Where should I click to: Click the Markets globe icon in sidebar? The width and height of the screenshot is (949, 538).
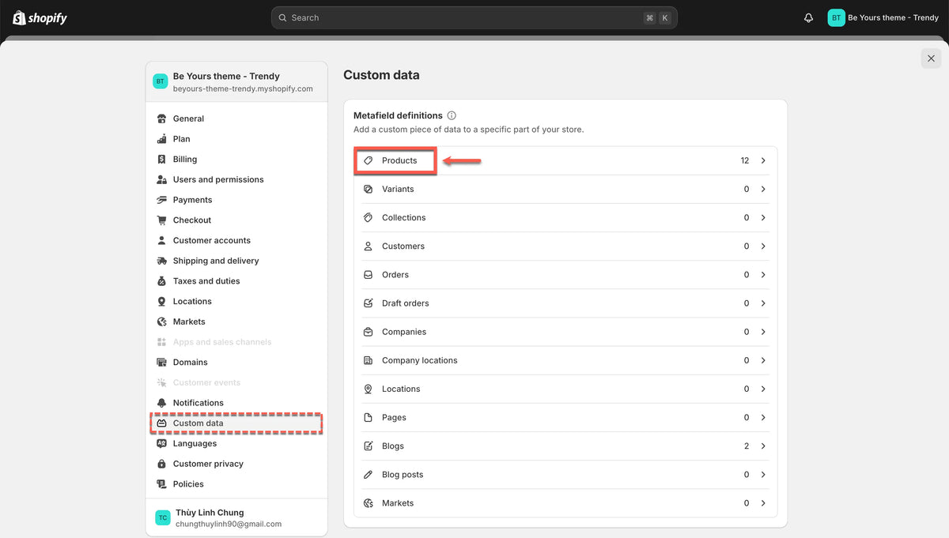tap(161, 322)
